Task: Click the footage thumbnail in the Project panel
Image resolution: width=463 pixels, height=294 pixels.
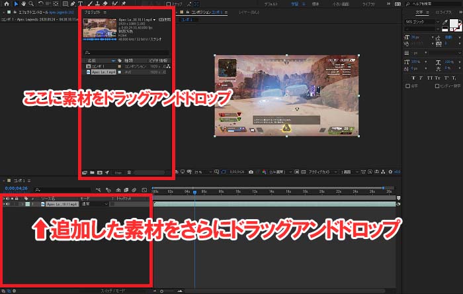Action: click(100, 28)
